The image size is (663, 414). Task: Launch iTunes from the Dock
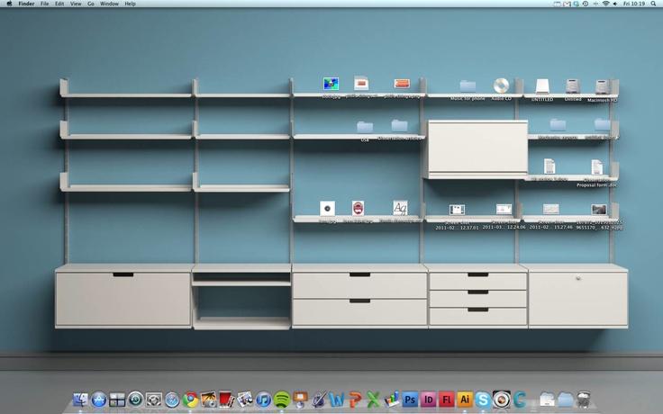pyautogui.click(x=263, y=400)
